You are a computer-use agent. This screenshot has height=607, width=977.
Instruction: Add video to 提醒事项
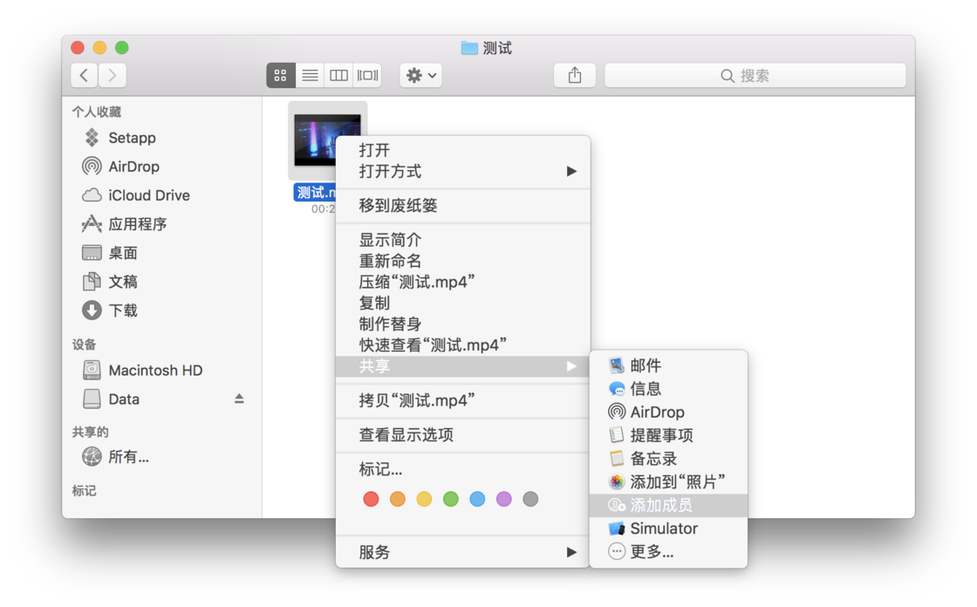pos(661,434)
